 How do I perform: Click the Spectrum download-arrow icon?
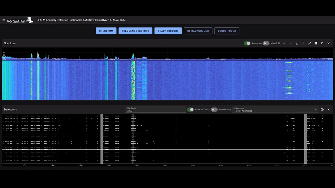point(297,43)
